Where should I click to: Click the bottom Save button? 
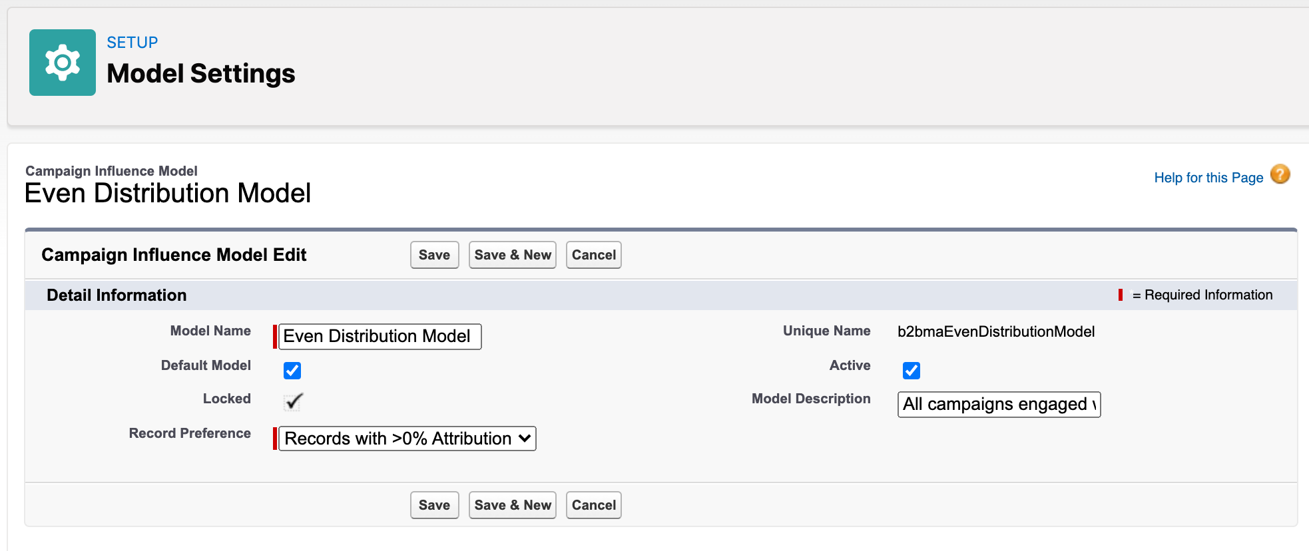pos(435,505)
